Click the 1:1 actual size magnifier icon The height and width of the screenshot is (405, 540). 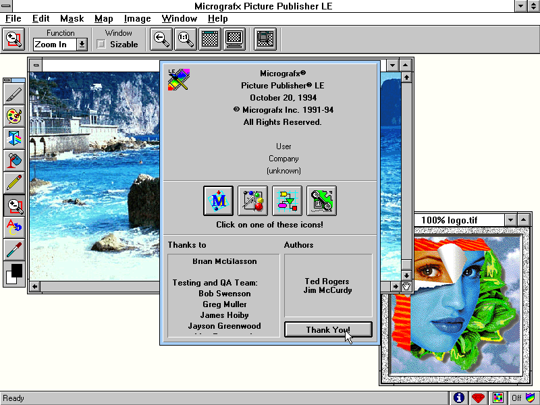(186, 39)
